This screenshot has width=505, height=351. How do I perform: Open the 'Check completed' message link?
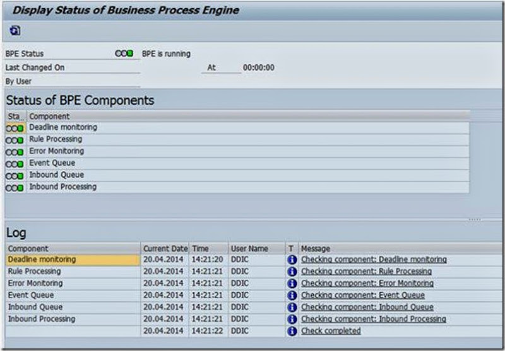pos(331,331)
